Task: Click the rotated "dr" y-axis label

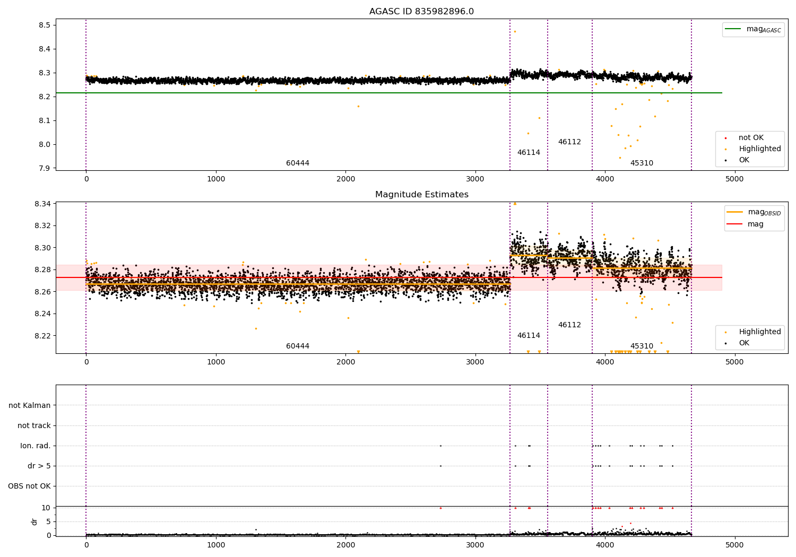Action: [x=34, y=521]
